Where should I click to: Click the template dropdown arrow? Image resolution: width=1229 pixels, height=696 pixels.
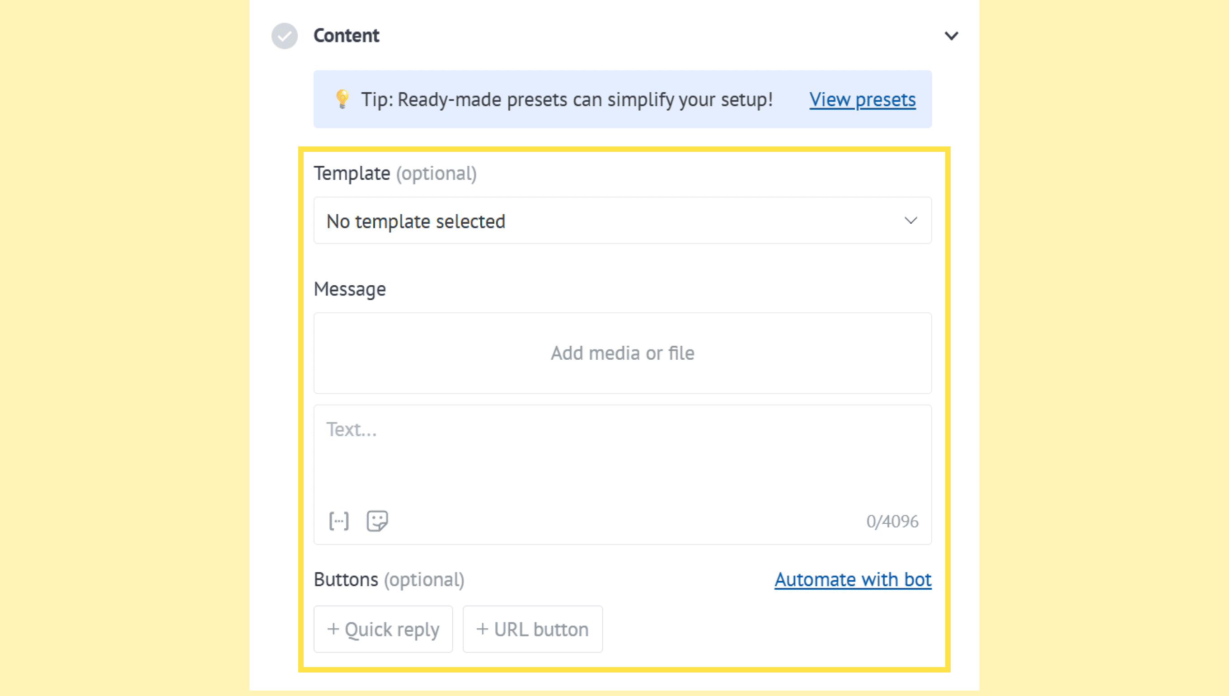pos(911,221)
